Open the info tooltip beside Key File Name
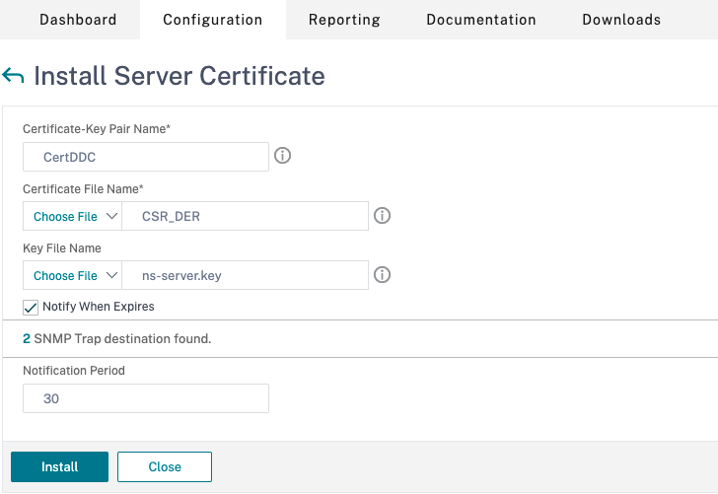Viewport: 718px width, 494px height. point(382,275)
